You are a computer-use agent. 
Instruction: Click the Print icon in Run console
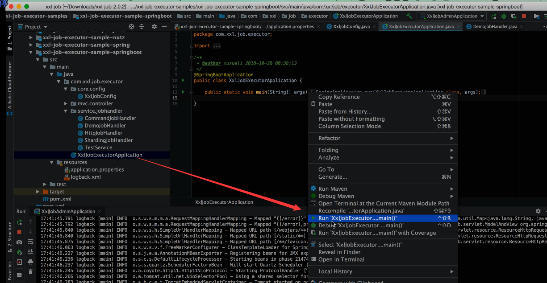(x=30, y=262)
